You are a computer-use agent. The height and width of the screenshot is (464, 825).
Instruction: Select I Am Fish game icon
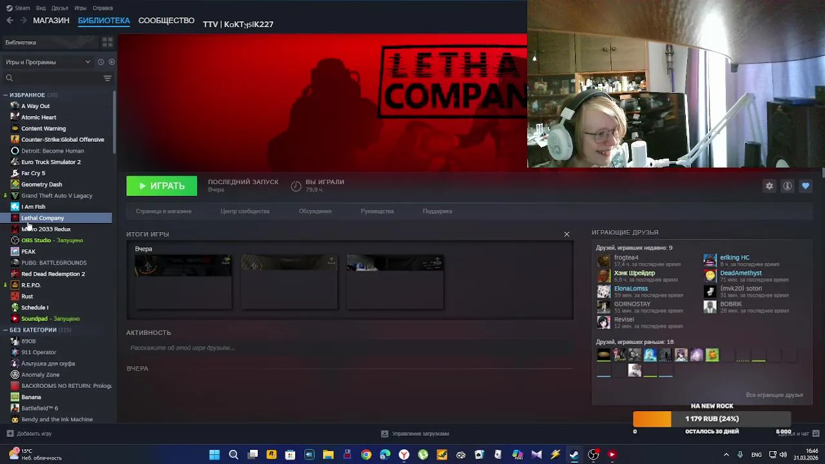pyautogui.click(x=15, y=207)
